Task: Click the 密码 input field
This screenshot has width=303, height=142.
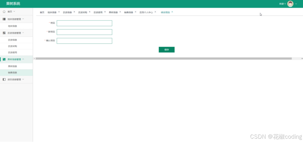Action: tap(84, 23)
